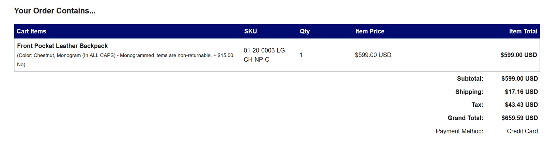
Task: Click the quantity value 1 in the row
Action: [x=301, y=55]
